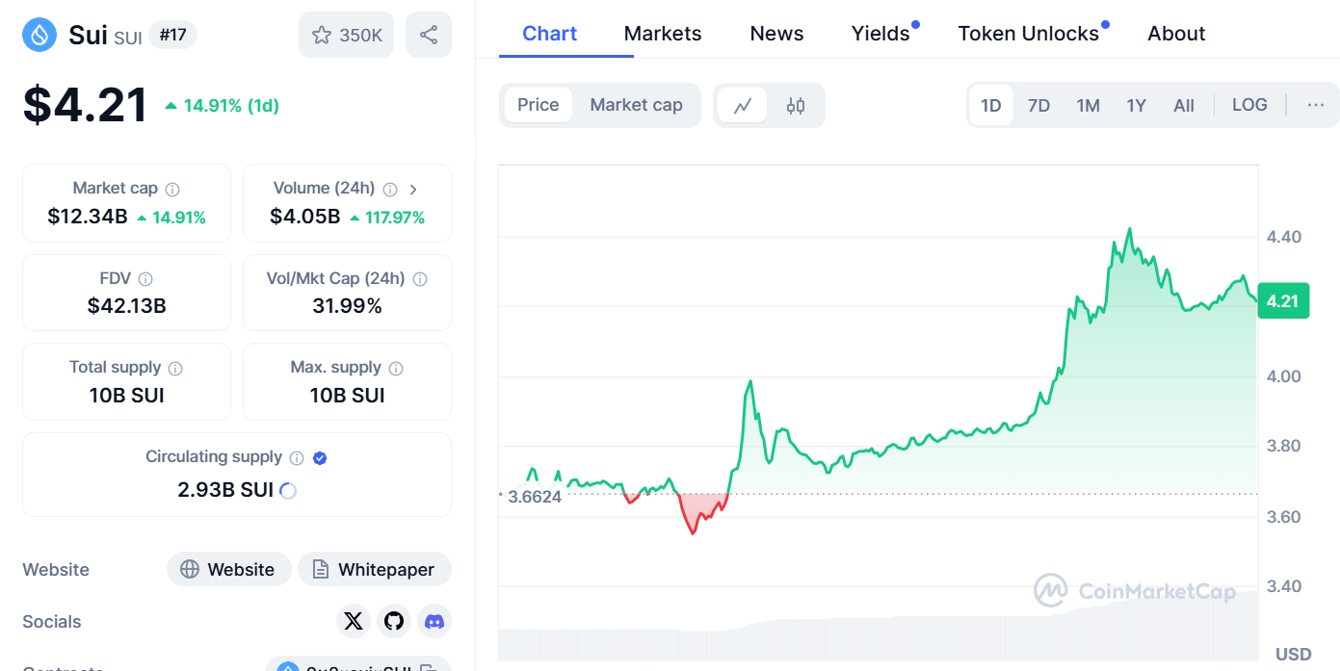Switch chart to Market cap view
This screenshot has height=671, width=1340.
pos(636,105)
